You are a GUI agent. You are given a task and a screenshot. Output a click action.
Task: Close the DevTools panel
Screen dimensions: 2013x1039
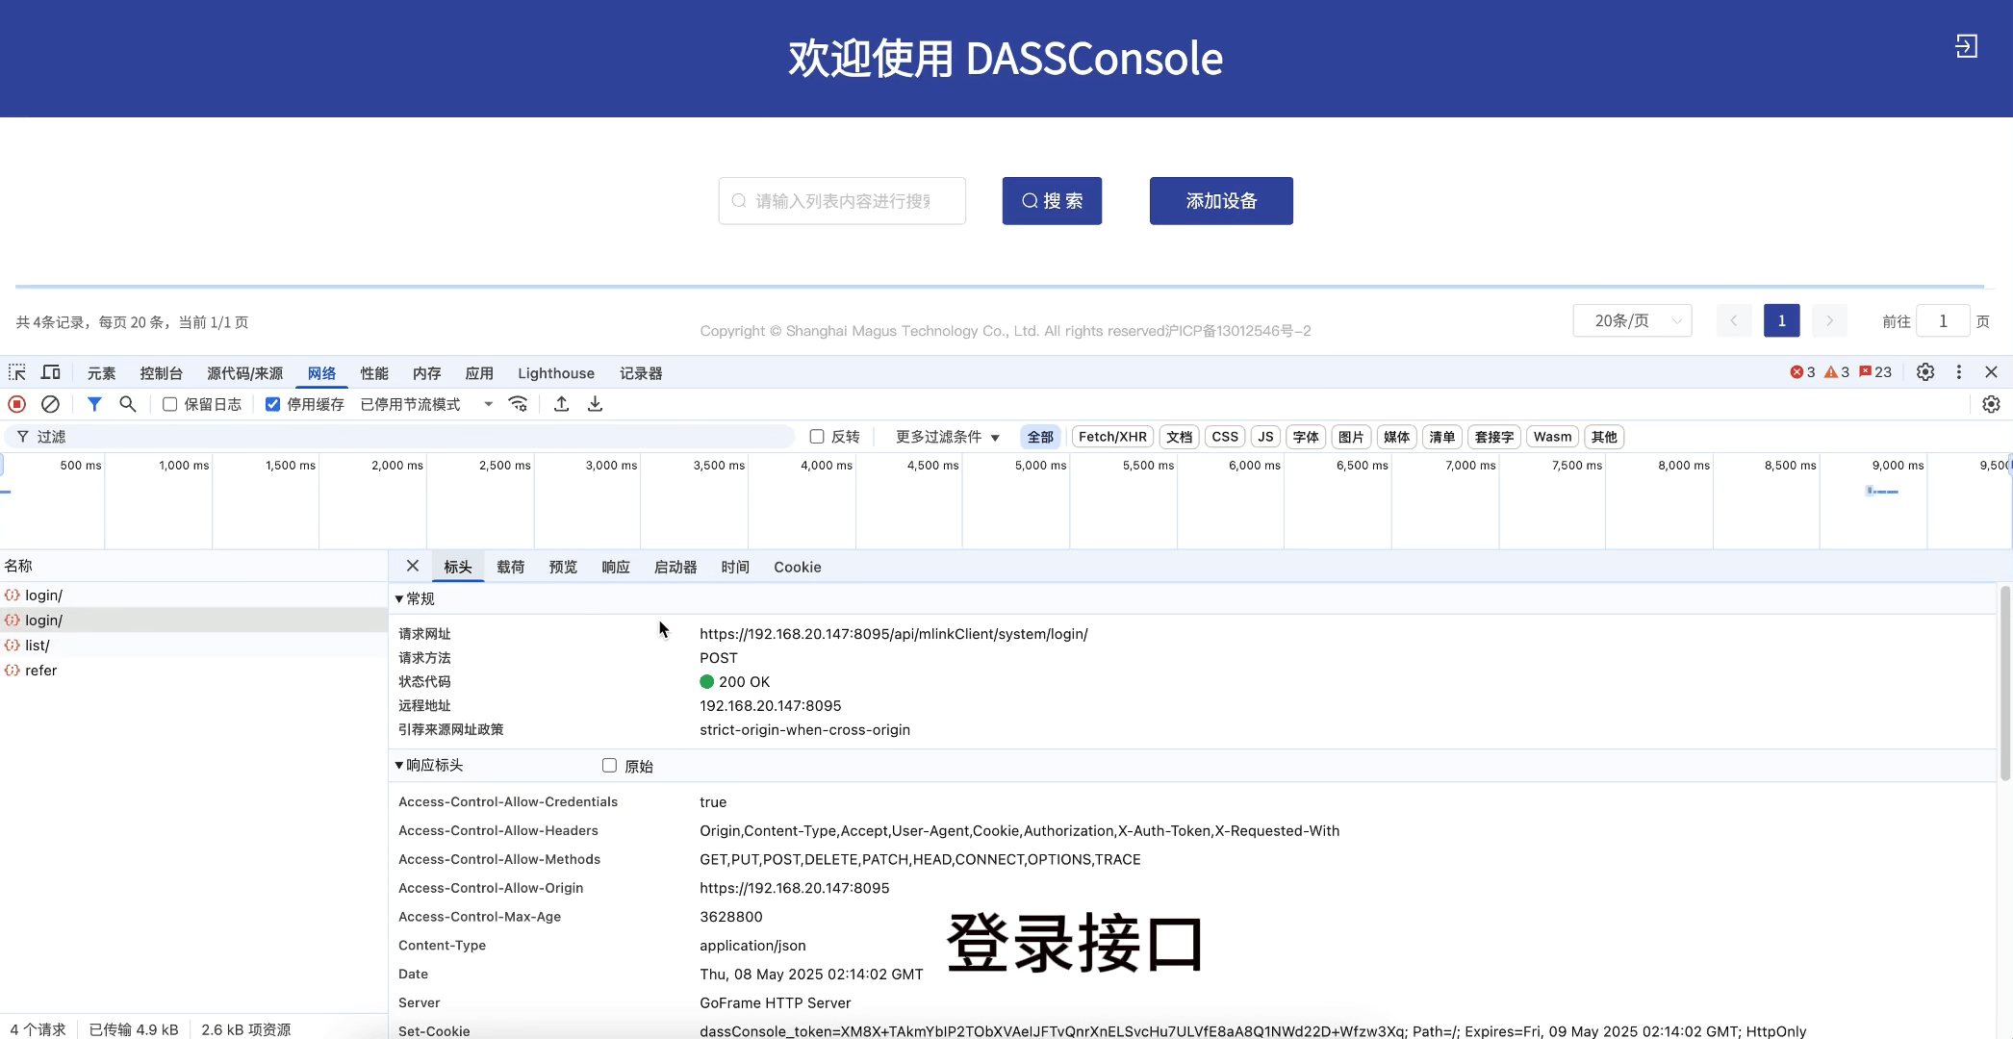click(1992, 372)
